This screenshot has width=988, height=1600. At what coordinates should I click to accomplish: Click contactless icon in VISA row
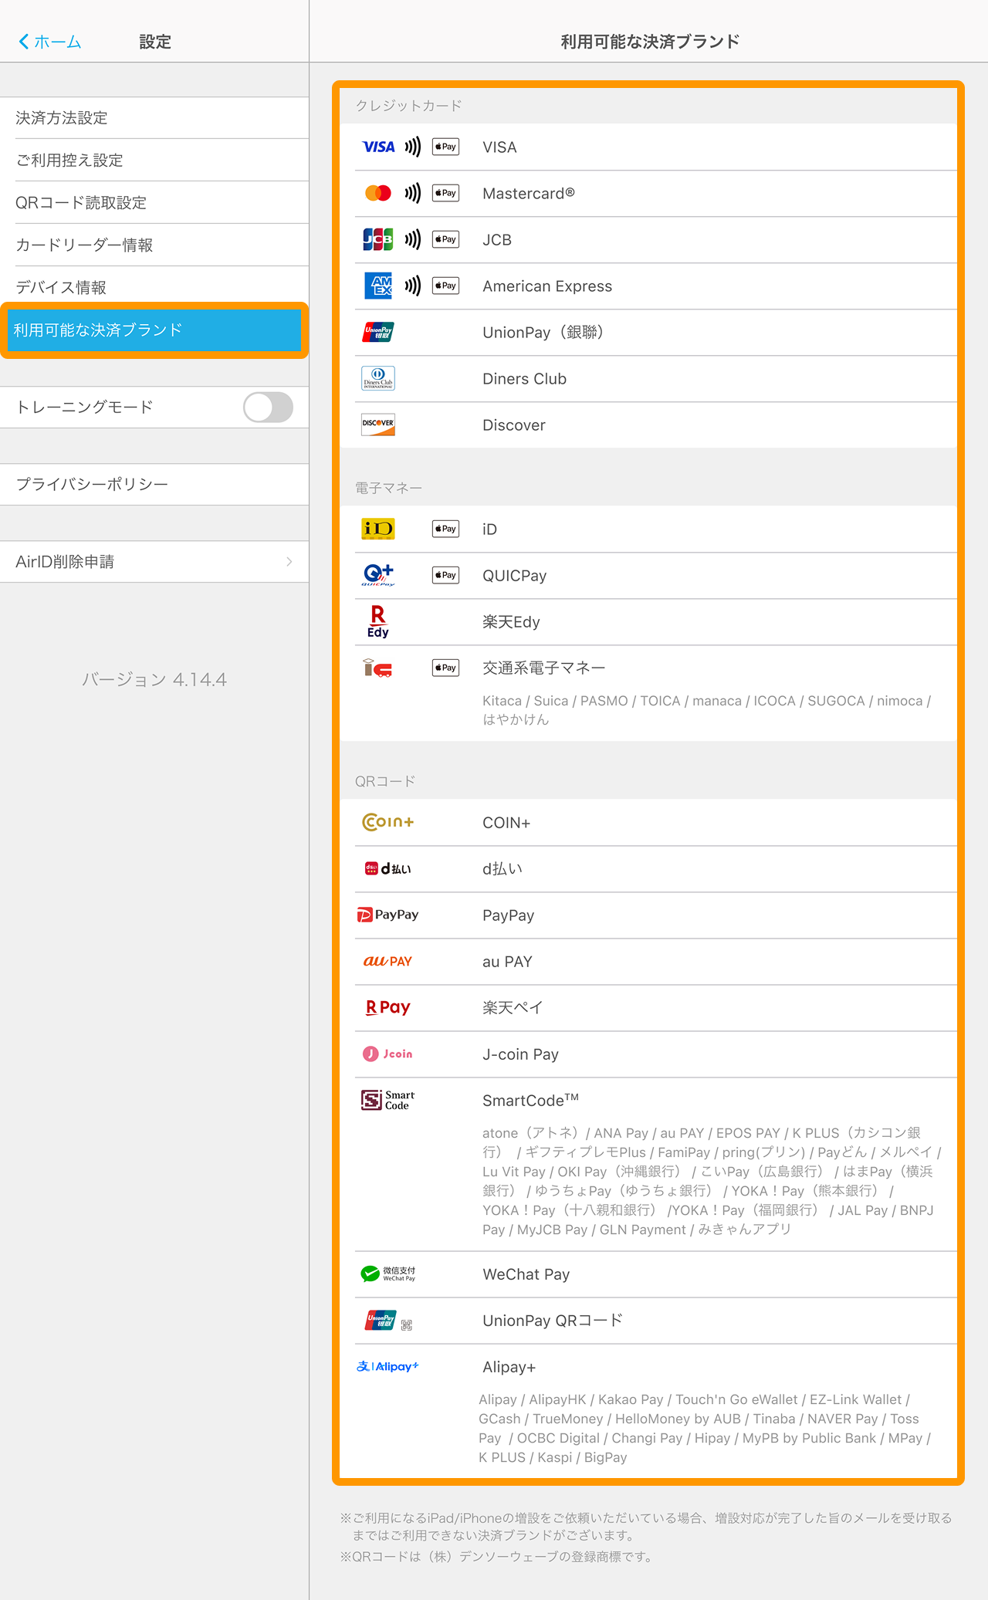click(413, 147)
